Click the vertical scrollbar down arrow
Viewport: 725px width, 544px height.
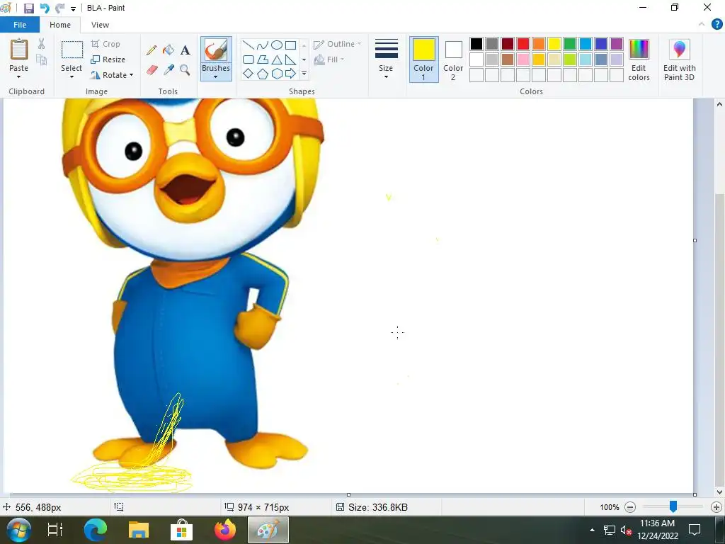[x=719, y=492]
